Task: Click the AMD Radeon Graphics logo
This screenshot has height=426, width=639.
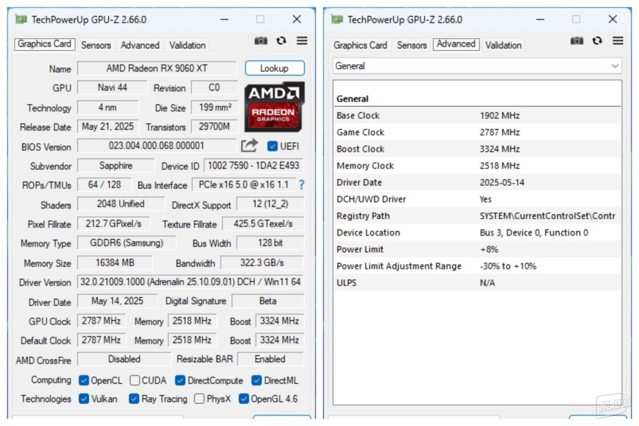Action: [x=274, y=106]
